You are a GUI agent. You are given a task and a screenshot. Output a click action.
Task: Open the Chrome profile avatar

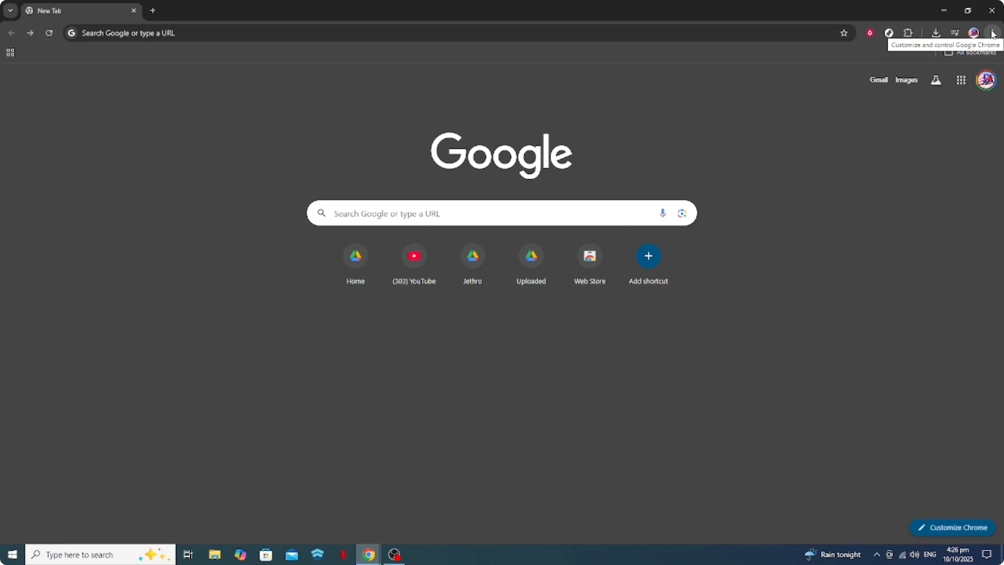(974, 33)
